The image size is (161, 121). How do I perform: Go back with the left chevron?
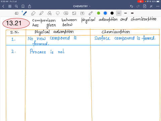pyautogui.click(x=3, y=6)
